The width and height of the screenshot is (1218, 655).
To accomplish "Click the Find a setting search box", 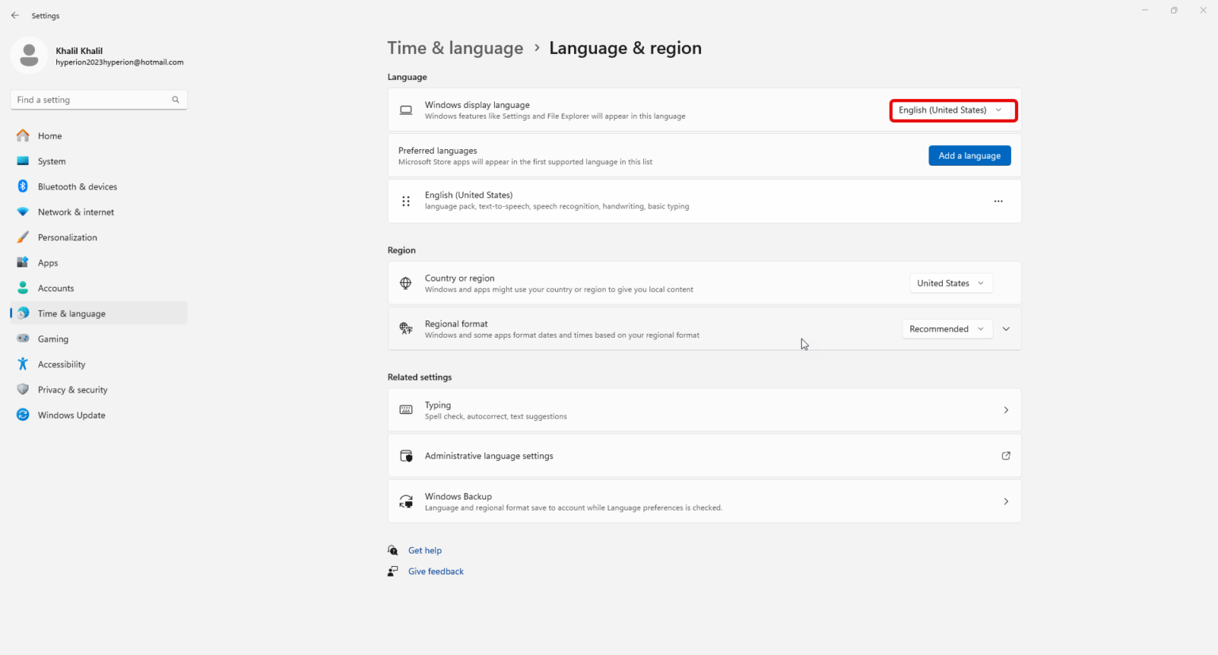I will (x=98, y=99).
